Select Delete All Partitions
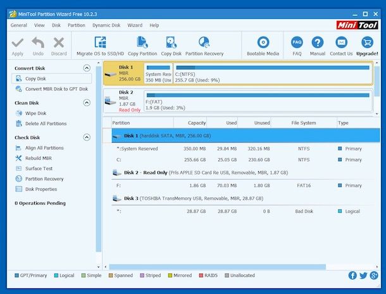The width and height of the screenshot is (386, 294). pyautogui.click(x=41, y=123)
